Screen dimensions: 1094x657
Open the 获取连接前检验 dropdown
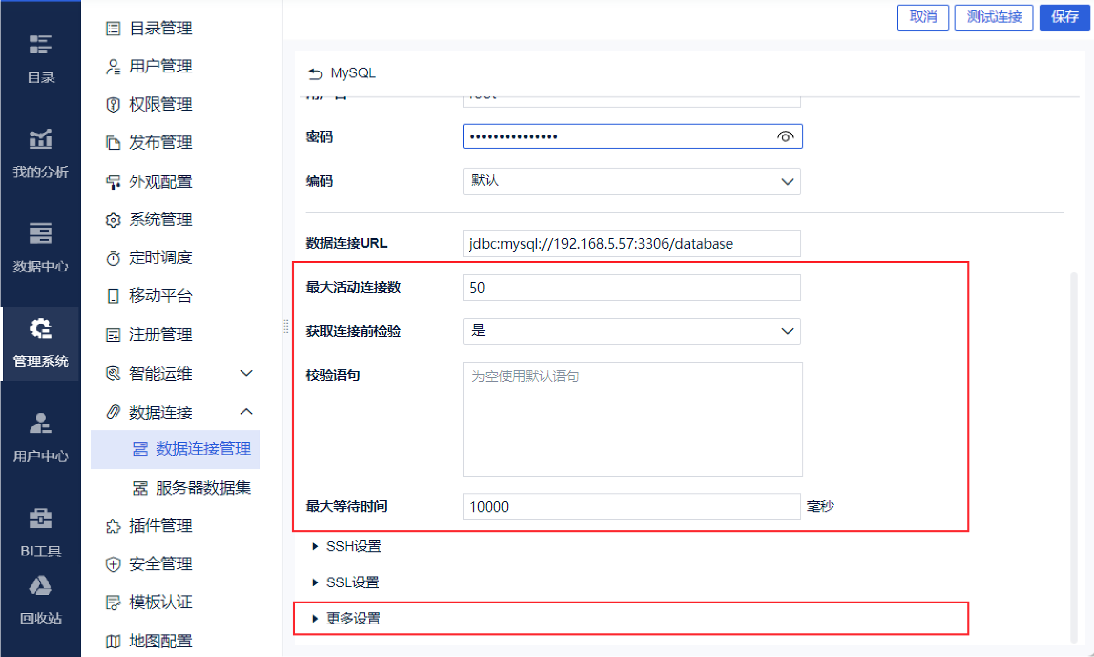click(x=631, y=331)
